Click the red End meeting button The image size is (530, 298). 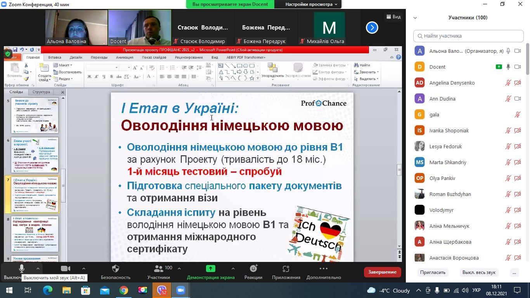click(x=382, y=272)
